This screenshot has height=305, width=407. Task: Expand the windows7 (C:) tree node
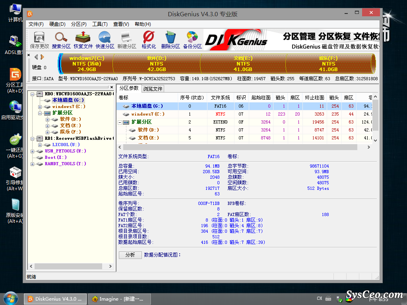pos(40,106)
